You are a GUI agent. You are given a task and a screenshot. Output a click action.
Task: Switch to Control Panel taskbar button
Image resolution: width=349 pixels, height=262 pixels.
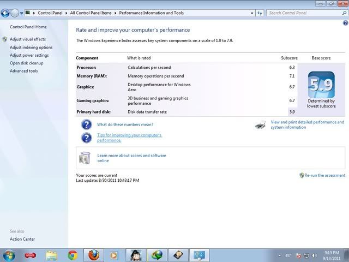(199, 255)
